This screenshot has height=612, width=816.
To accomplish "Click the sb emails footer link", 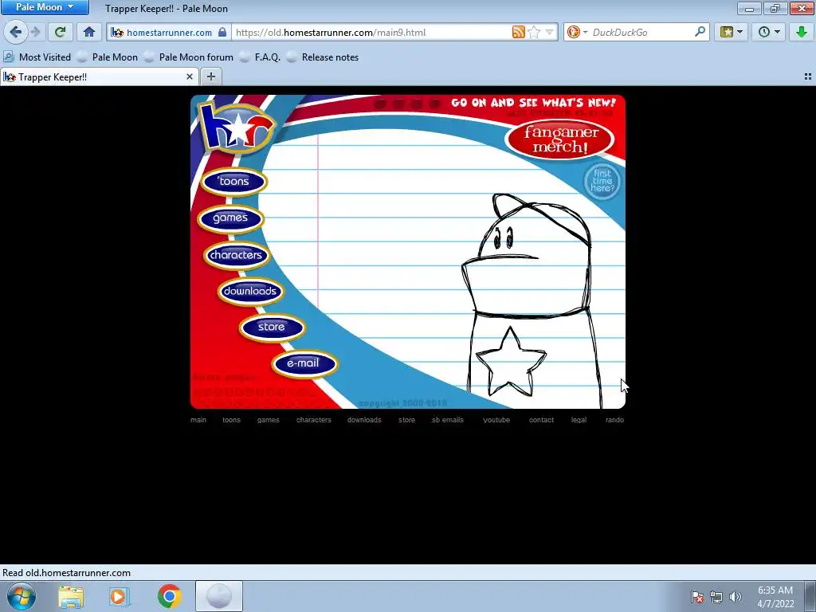I will (x=448, y=420).
